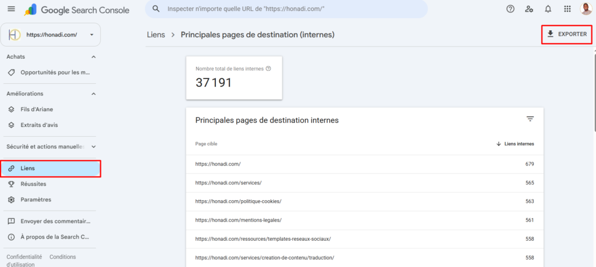Click the info icon beside total internal links
Viewport: 596px width, 267px height.
[268, 69]
